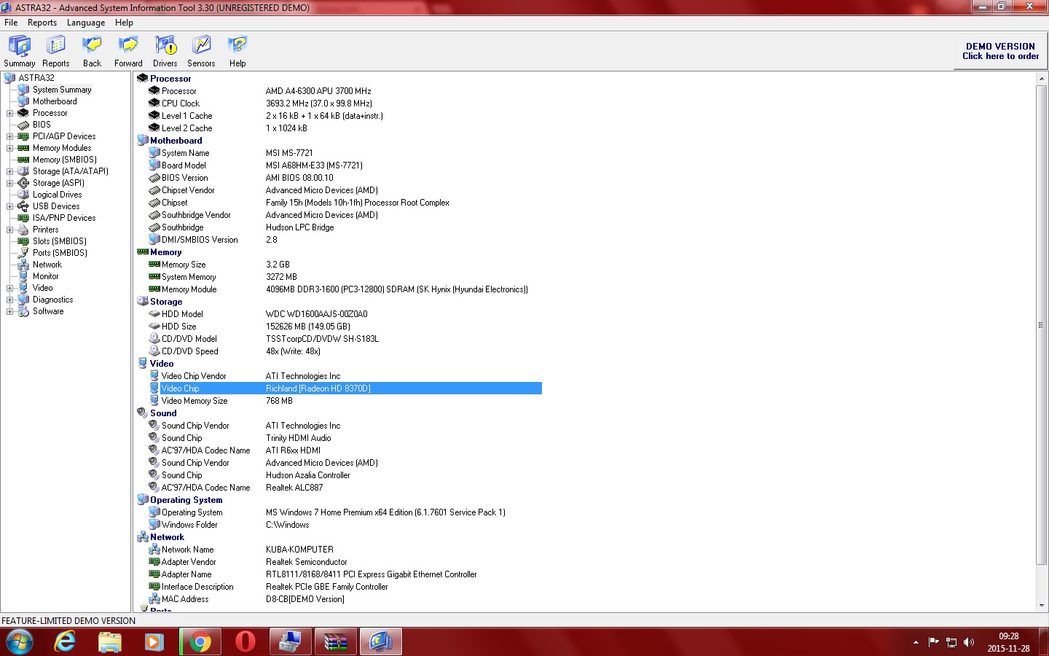The width and height of the screenshot is (1049, 656).
Task: Expand the PCI/AGP Devices tree node
Action: point(10,136)
